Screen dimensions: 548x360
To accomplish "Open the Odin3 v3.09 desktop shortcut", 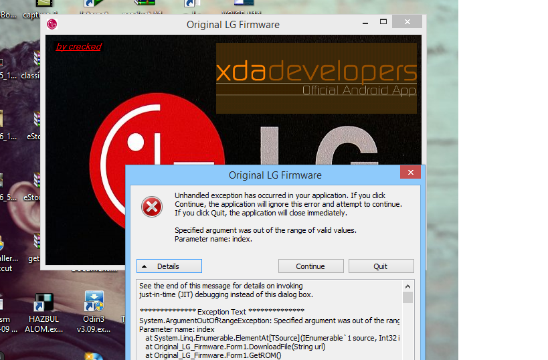I will [x=94, y=312].
